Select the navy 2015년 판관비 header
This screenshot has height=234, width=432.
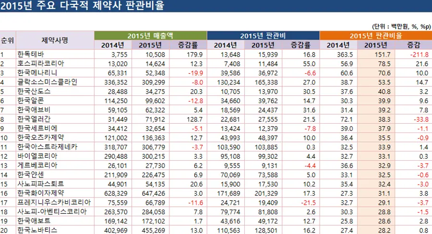pyautogui.click(x=263, y=35)
